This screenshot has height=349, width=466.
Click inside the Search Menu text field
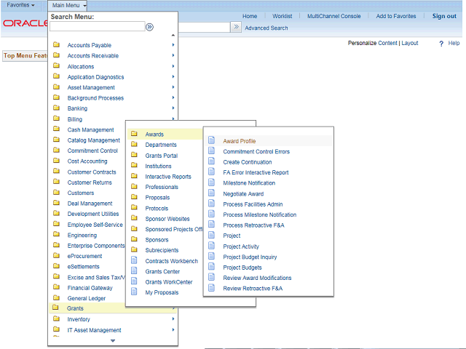(x=97, y=27)
